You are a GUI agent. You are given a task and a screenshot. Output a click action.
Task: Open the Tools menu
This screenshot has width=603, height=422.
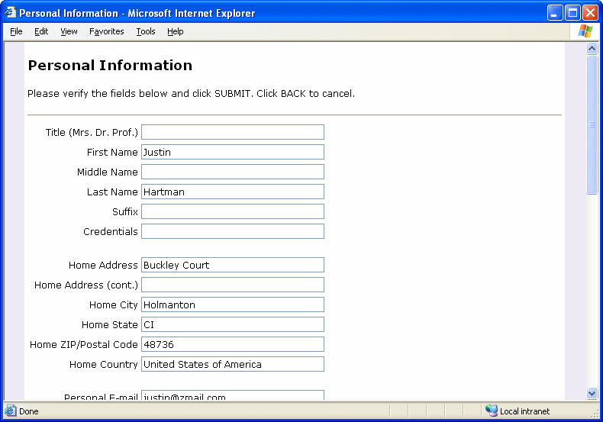[x=146, y=31]
